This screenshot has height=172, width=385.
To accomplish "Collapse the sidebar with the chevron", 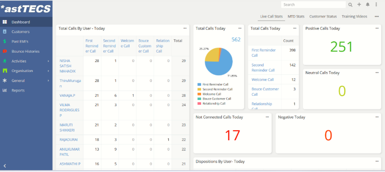I will (5, 166).
